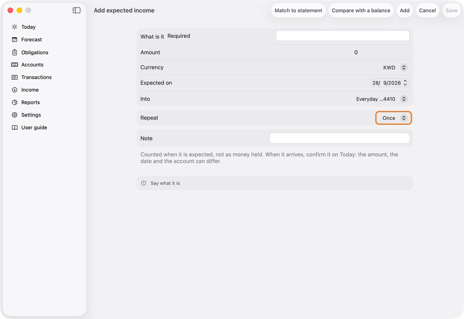Click the Add expected income title
Viewport: 464px width, 319px height.
coord(124,10)
